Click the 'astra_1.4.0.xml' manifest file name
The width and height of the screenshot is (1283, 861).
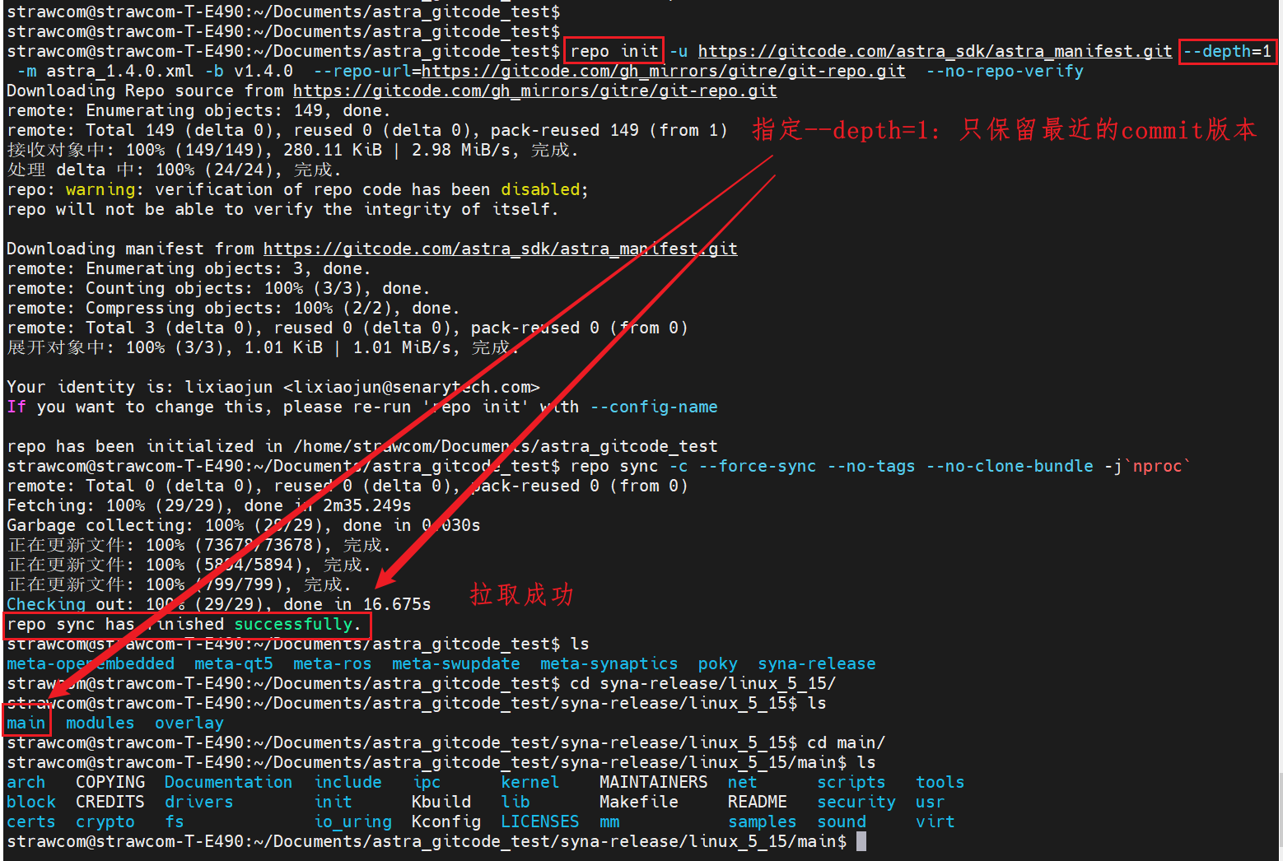coord(120,71)
